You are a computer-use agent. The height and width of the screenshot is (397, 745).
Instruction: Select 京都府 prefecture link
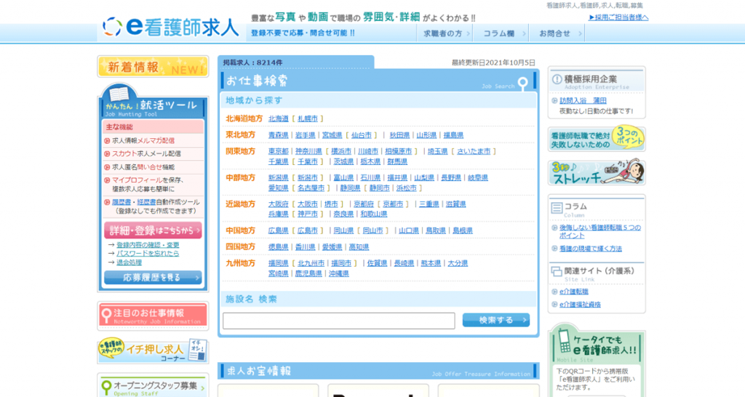pyautogui.click(x=364, y=204)
